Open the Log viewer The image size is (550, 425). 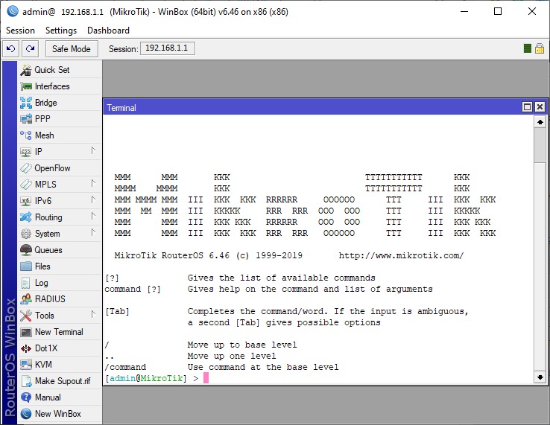coord(41,283)
